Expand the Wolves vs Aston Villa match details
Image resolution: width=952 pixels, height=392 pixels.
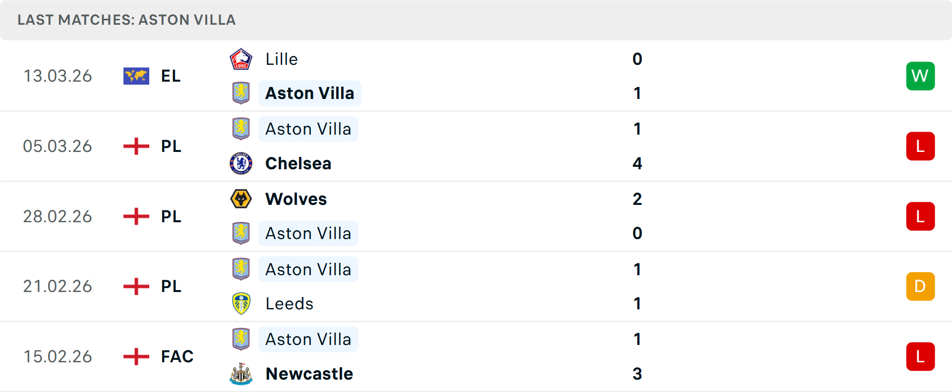[x=476, y=216]
